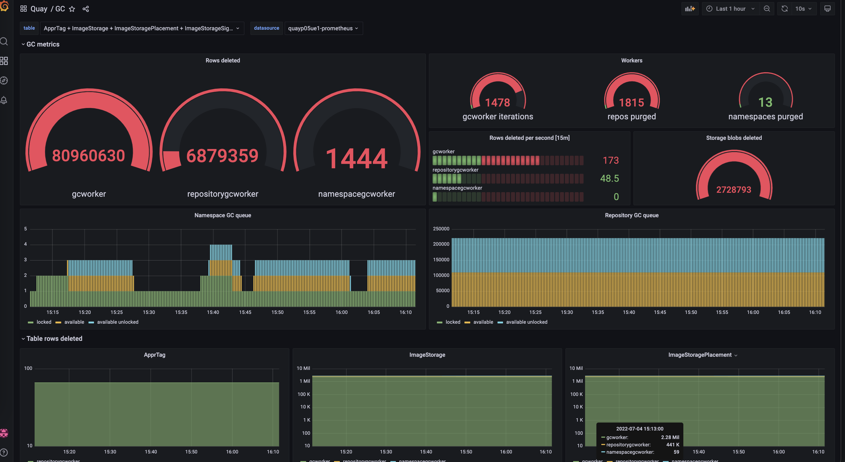The image size is (845, 462).
Task: Open Alerting via bell icon
Action: tap(5, 100)
